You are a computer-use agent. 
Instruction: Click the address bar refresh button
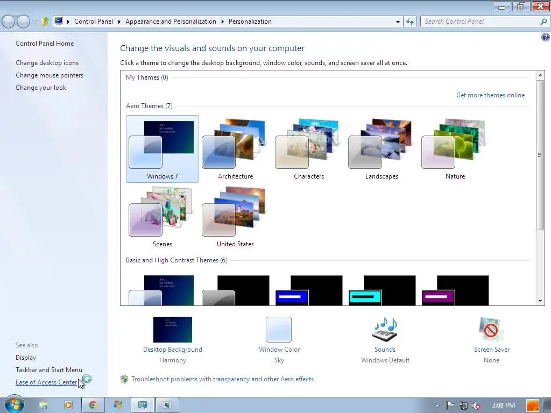click(409, 22)
